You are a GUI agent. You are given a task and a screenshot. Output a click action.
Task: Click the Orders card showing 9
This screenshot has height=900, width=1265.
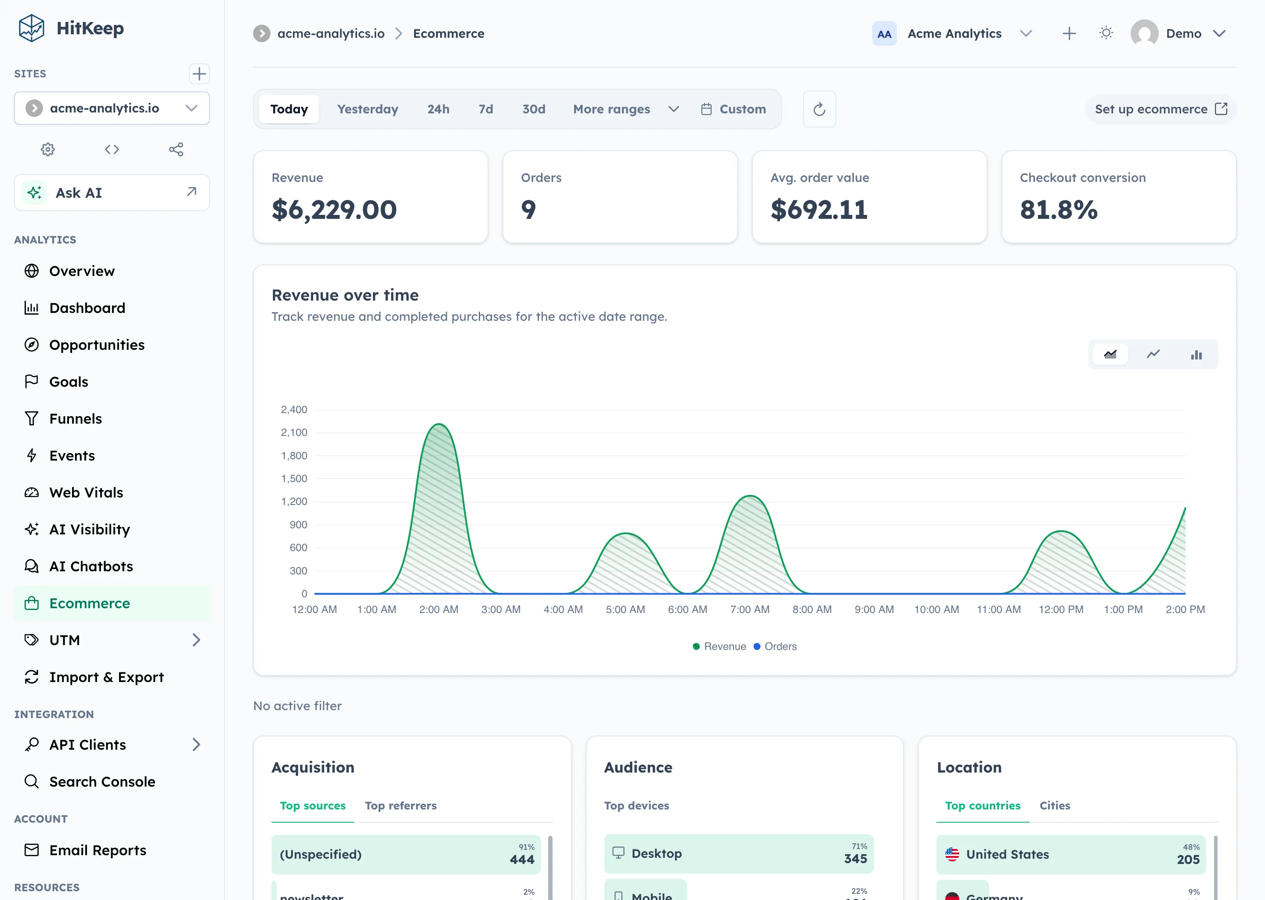click(620, 197)
